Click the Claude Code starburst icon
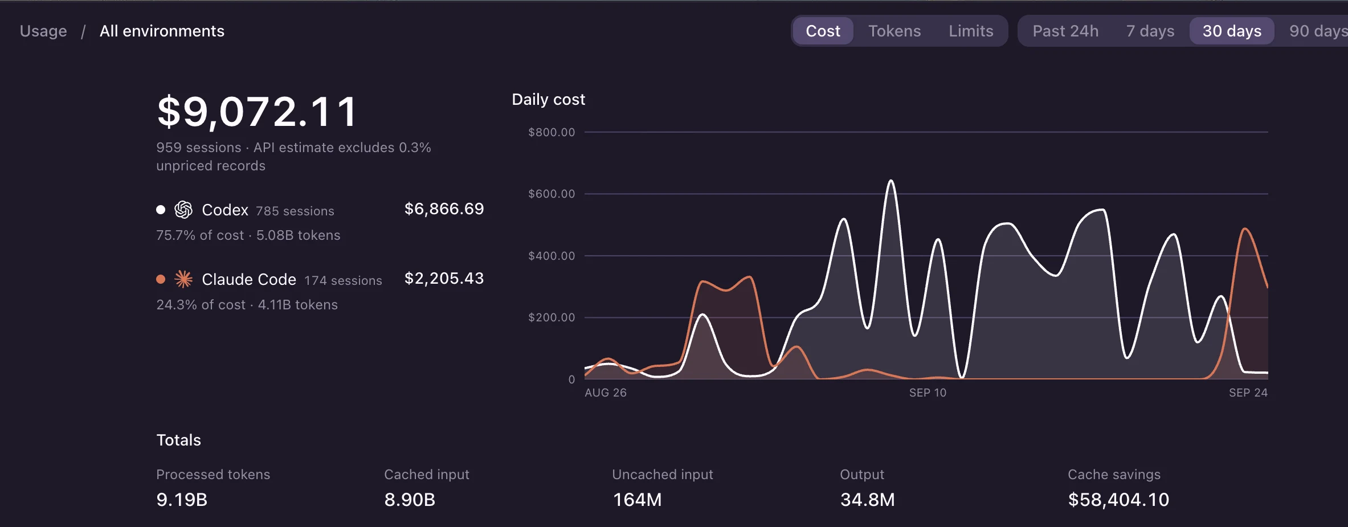This screenshot has height=527, width=1348. (183, 279)
